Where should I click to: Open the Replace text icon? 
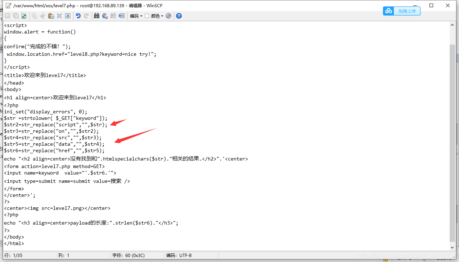click(105, 16)
